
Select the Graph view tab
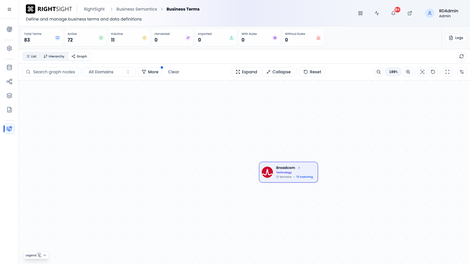(79, 56)
